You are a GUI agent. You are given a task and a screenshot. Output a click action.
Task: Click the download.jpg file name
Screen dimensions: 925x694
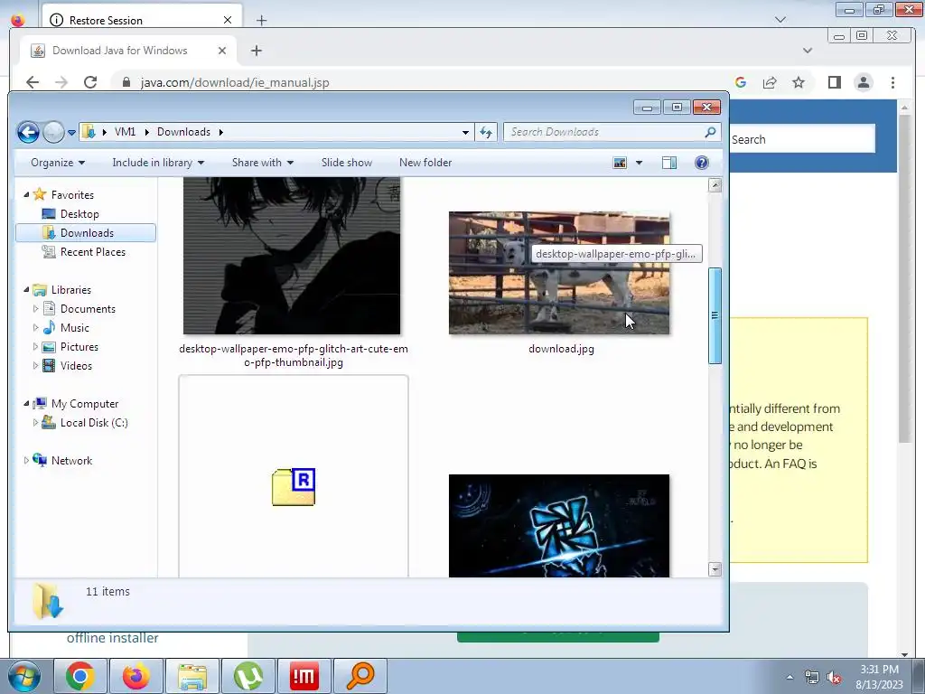tap(561, 349)
